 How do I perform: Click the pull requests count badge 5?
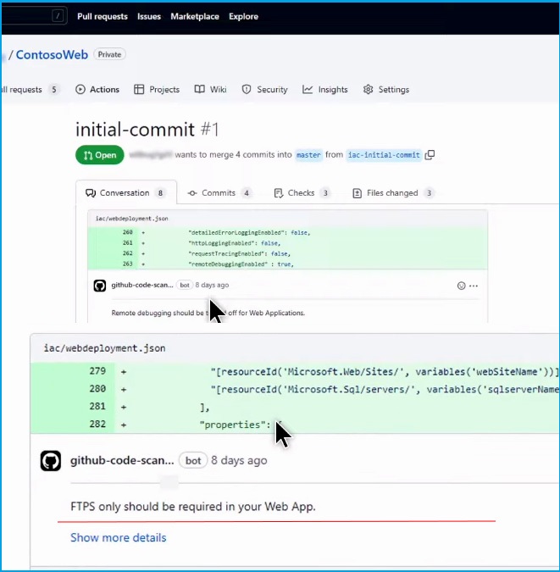[x=54, y=89]
